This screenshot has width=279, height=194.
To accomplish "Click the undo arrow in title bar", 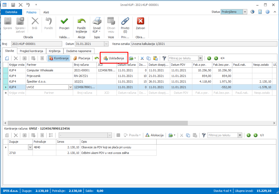I will pos(28,5).
